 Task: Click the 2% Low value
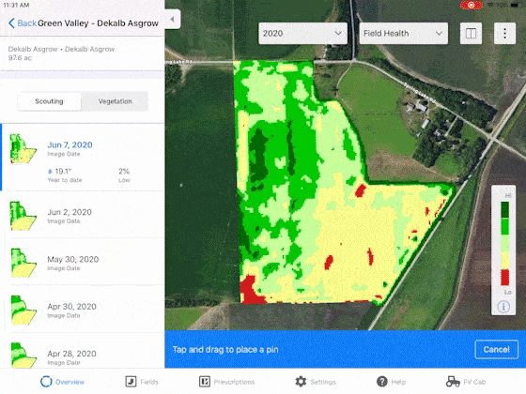click(124, 172)
